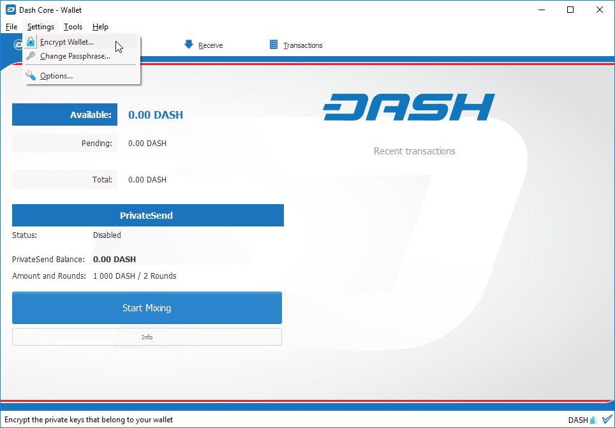Switch to the Receive tab
This screenshot has width=615, height=428.
tap(203, 45)
